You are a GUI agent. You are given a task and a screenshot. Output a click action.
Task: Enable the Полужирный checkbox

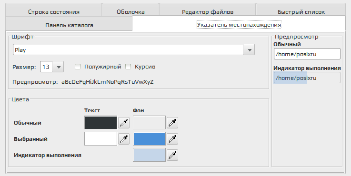point(78,67)
